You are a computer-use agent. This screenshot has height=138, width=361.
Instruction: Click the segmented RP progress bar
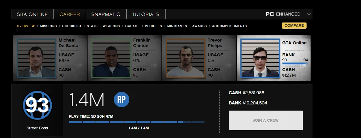[136, 122]
